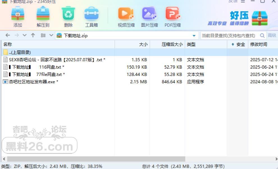Click the search magnifier icon

coord(262,36)
